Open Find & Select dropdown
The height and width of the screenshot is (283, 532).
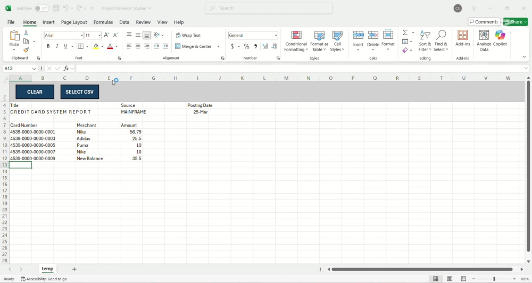point(440,41)
